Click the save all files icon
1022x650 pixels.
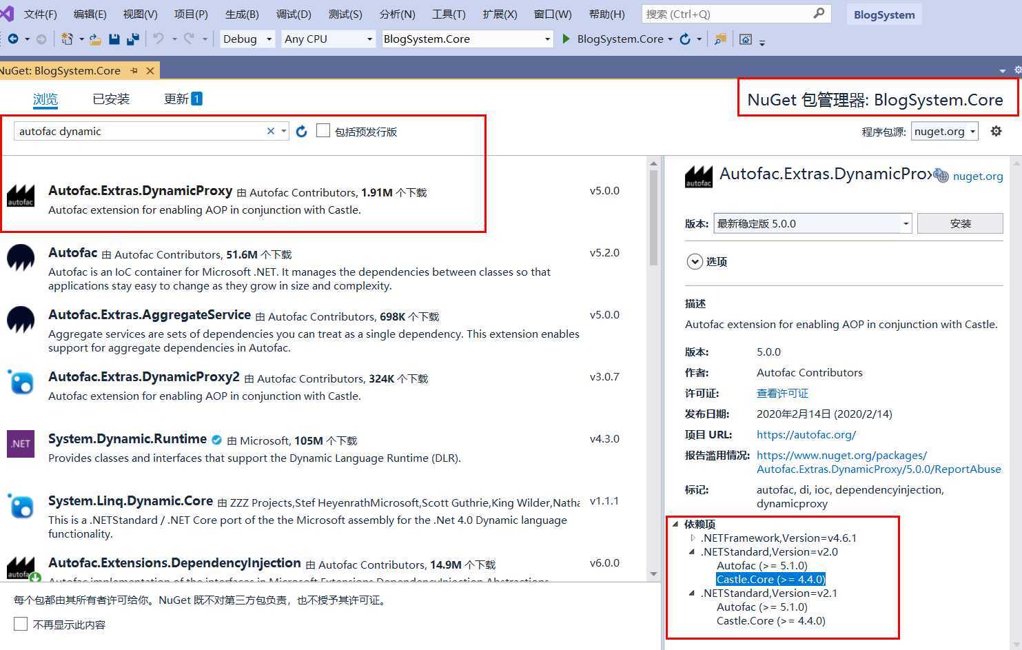click(132, 39)
